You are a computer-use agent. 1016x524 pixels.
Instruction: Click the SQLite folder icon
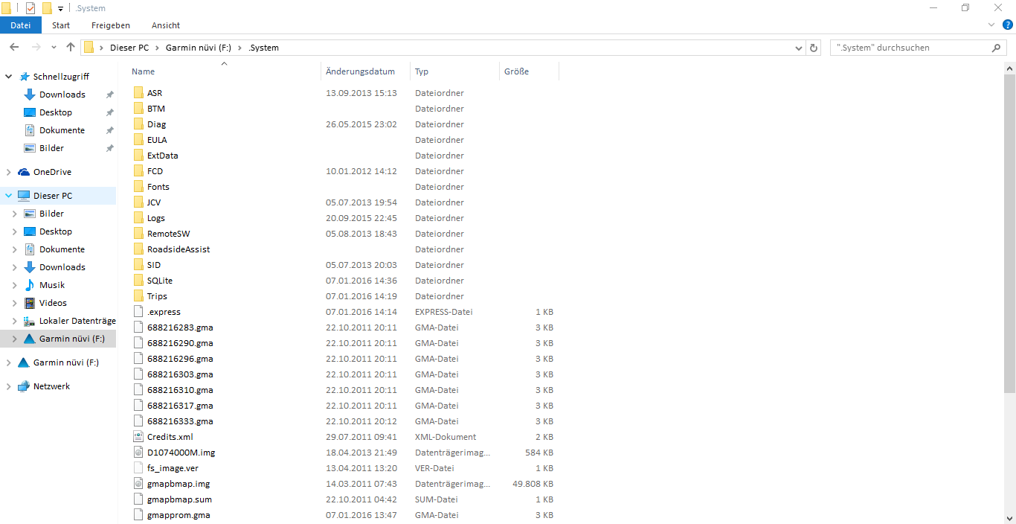point(138,281)
